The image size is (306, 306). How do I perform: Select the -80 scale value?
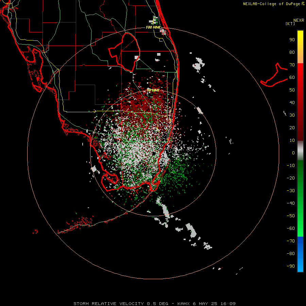(x=291, y=254)
